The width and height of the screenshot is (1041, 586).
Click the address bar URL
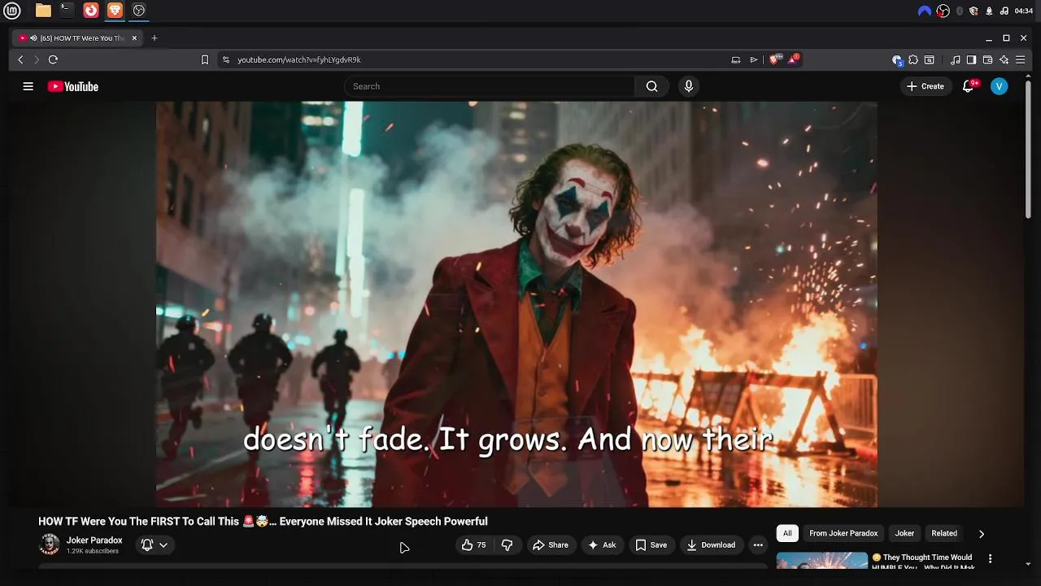pyautogui.click(x=299, y=59)
